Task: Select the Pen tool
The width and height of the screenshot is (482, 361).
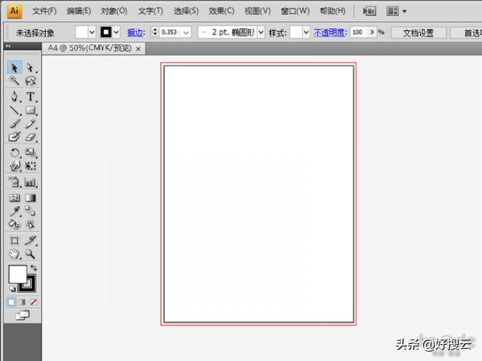Action: point(15,97)
